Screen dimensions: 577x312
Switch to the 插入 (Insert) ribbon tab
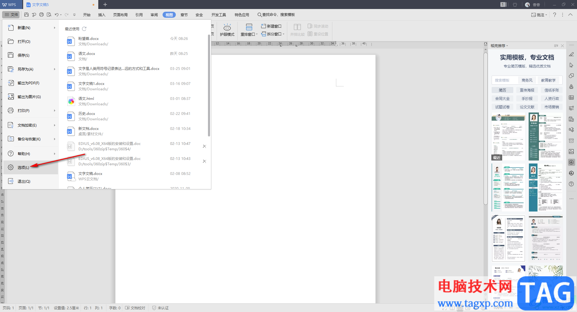click(102, 15)
